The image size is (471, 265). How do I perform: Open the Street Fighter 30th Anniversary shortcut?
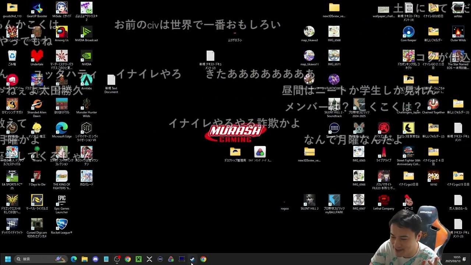[408, 152]
